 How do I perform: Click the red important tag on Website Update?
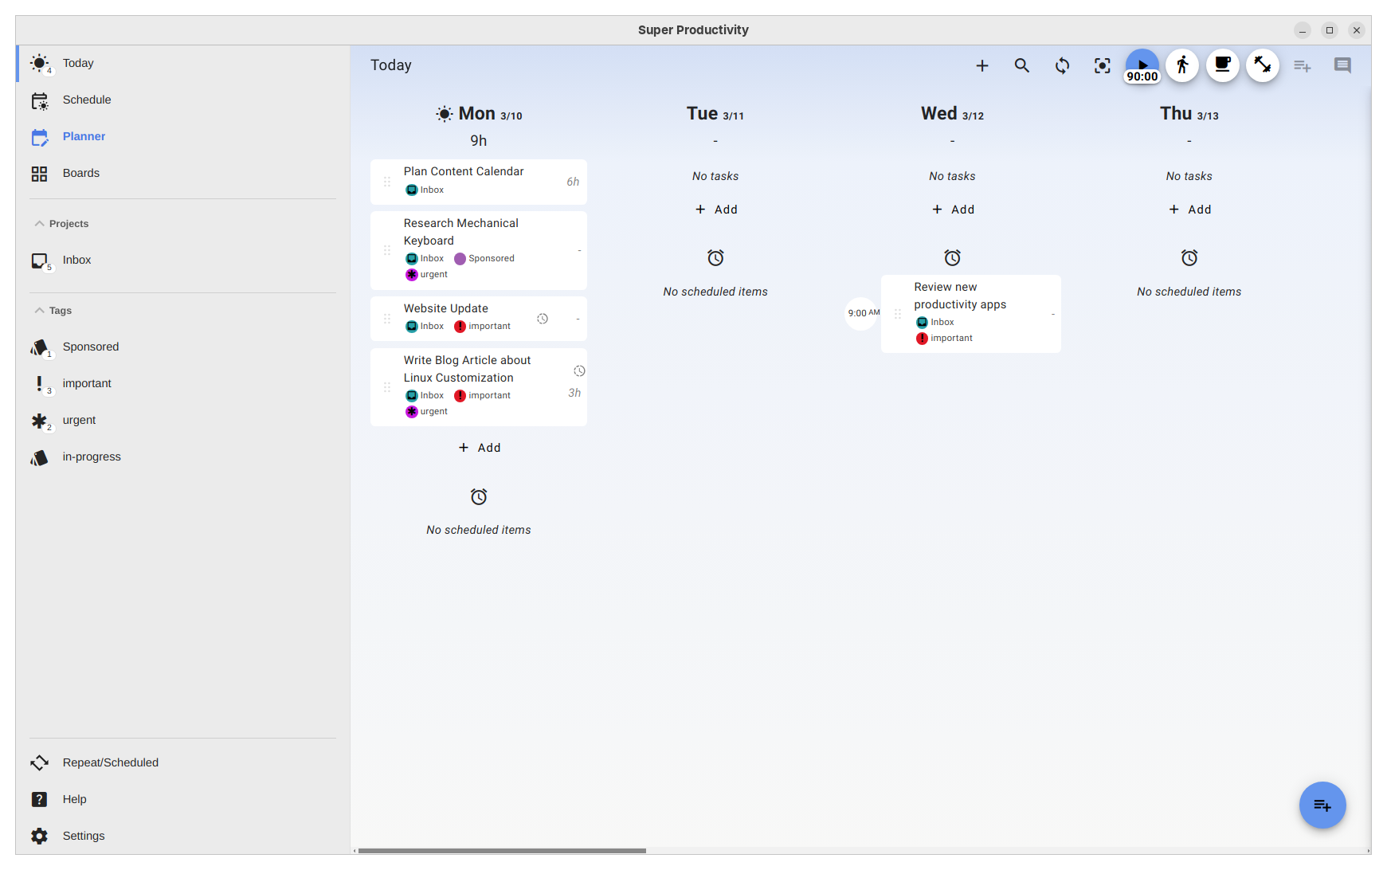pos(482,327)
